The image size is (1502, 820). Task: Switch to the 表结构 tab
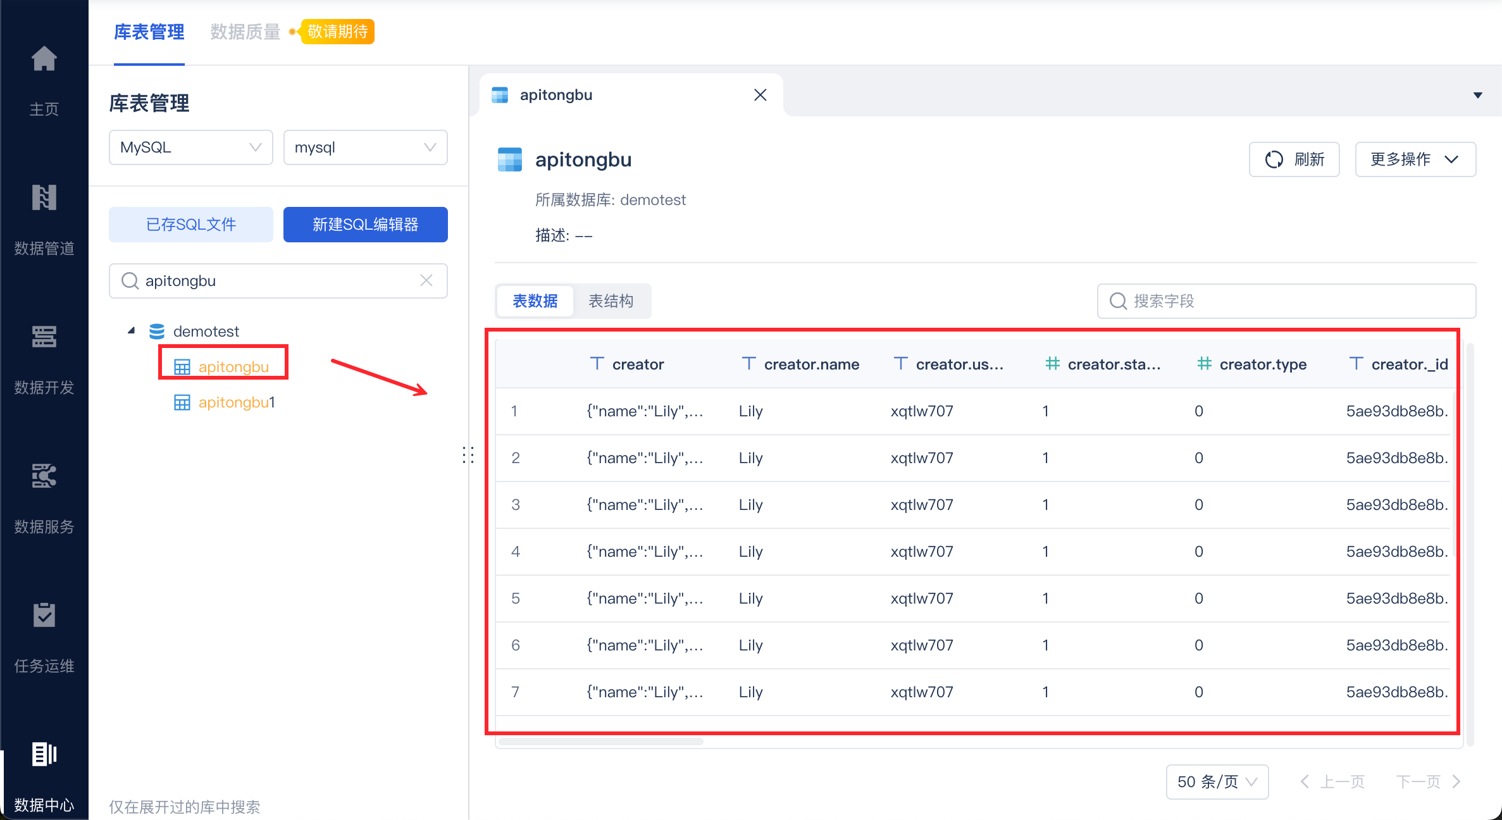611,301
